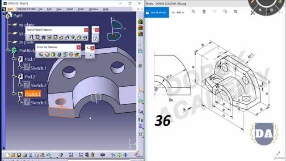
Task: Collapse the Pad.2 tree node
Action: (14, 76)
